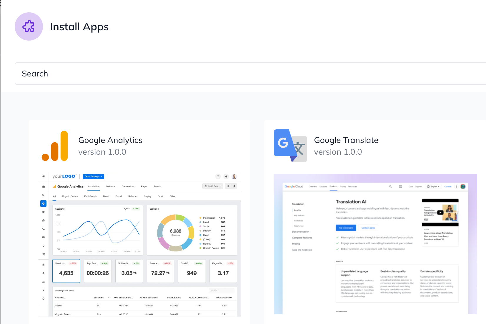Viewport: 486px width, 324px height.
Task: Click the shopping cart sidebar icon
Action: 43,254
